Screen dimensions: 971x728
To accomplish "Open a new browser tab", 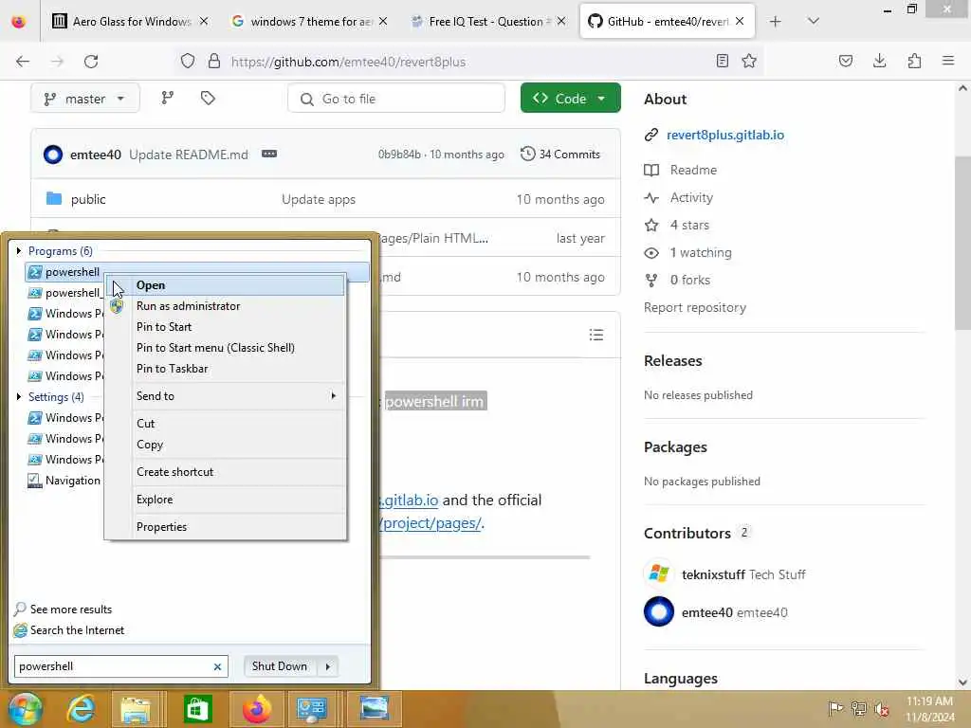I will (776, 22).
